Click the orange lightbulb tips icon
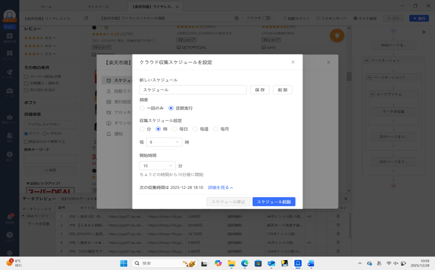 click(x=337, y=36)
